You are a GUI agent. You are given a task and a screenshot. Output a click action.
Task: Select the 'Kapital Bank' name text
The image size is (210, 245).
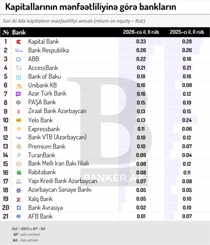click(43, 42)
